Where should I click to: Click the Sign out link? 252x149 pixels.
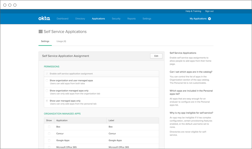(x=209, y=11)
